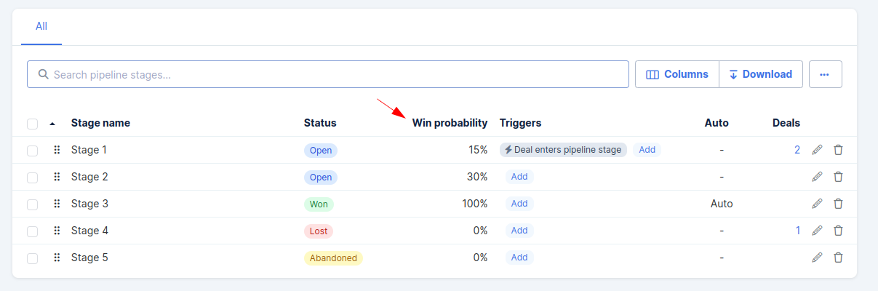Open the three-dots more options menu

coord(825,74)
